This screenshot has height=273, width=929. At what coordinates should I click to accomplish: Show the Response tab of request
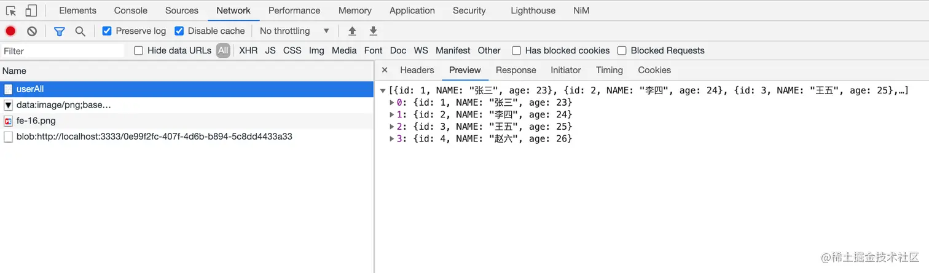pyautogui.click(x=516, y=70)
